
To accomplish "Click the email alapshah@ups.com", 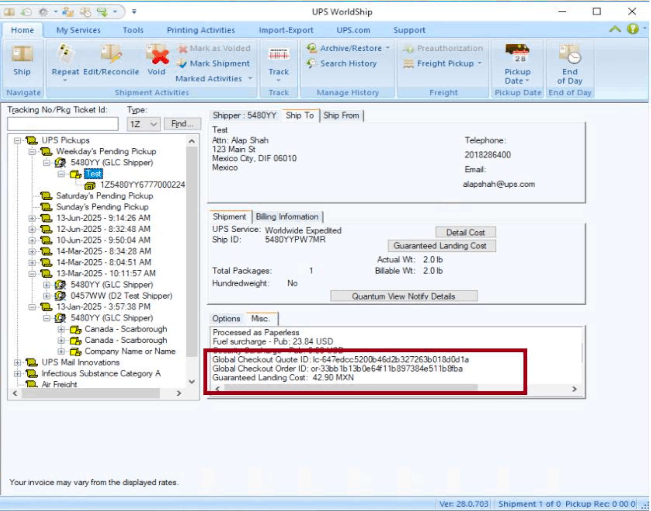I will click(499, 184).
